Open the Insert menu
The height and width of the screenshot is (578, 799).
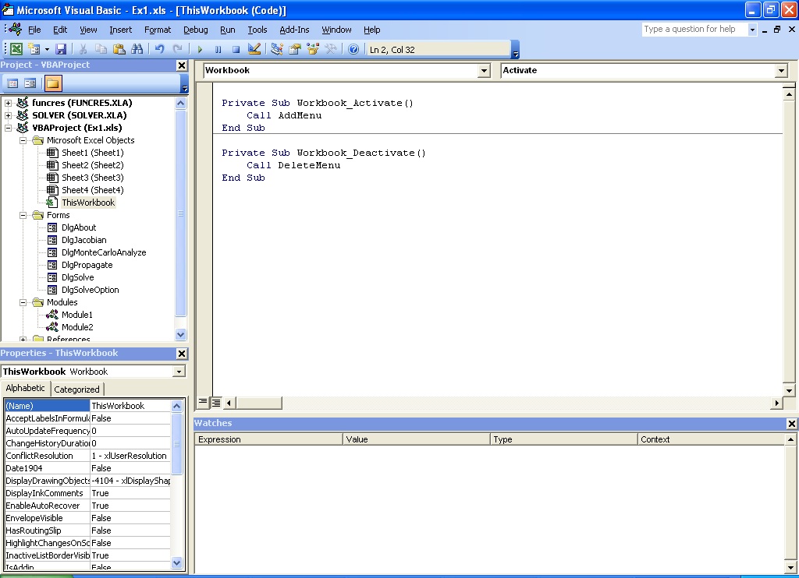coord(120,30)
